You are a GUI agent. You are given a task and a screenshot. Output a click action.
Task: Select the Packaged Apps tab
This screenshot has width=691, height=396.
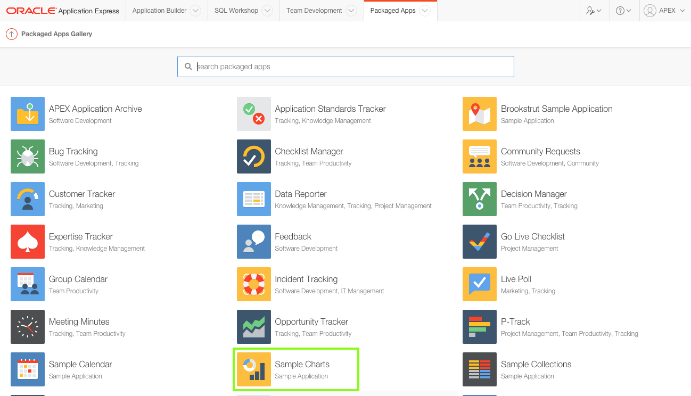[393, 11]
